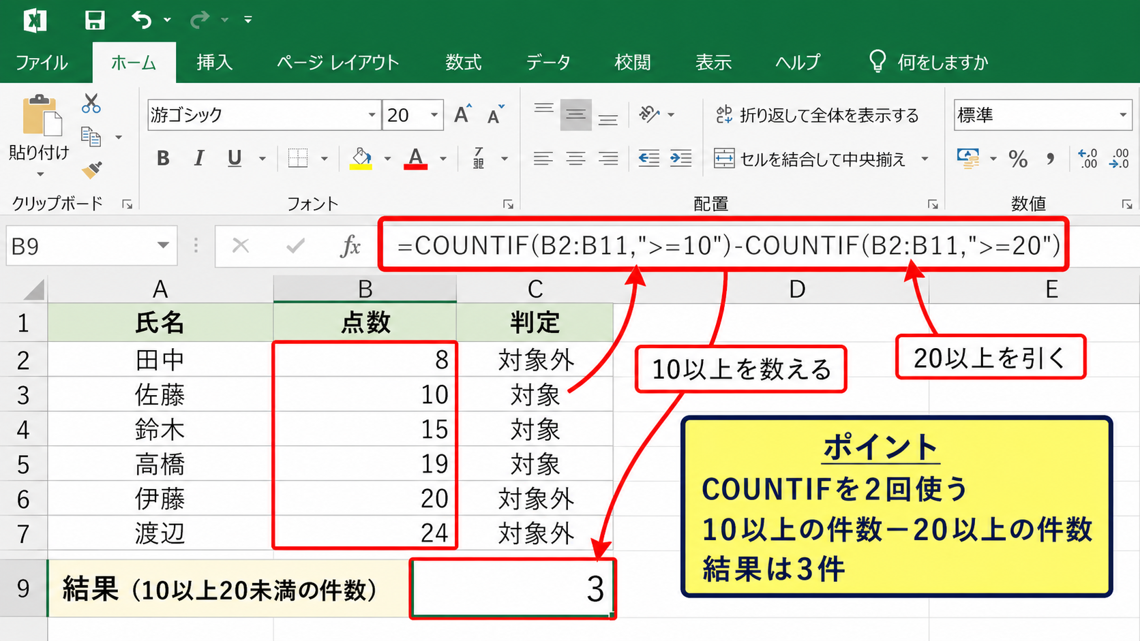Open the fill color dropdown arrow
The width and height of the screenshot is (1140, 641).
pyautogui.click(x=387, y=159)
